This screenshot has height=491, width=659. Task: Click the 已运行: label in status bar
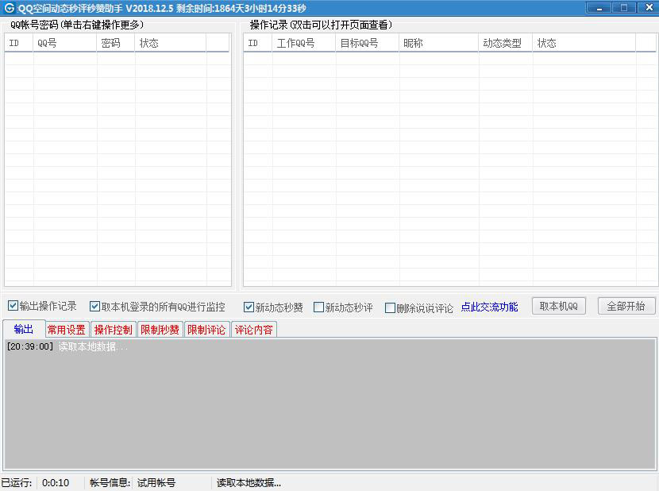coord(17,483)
